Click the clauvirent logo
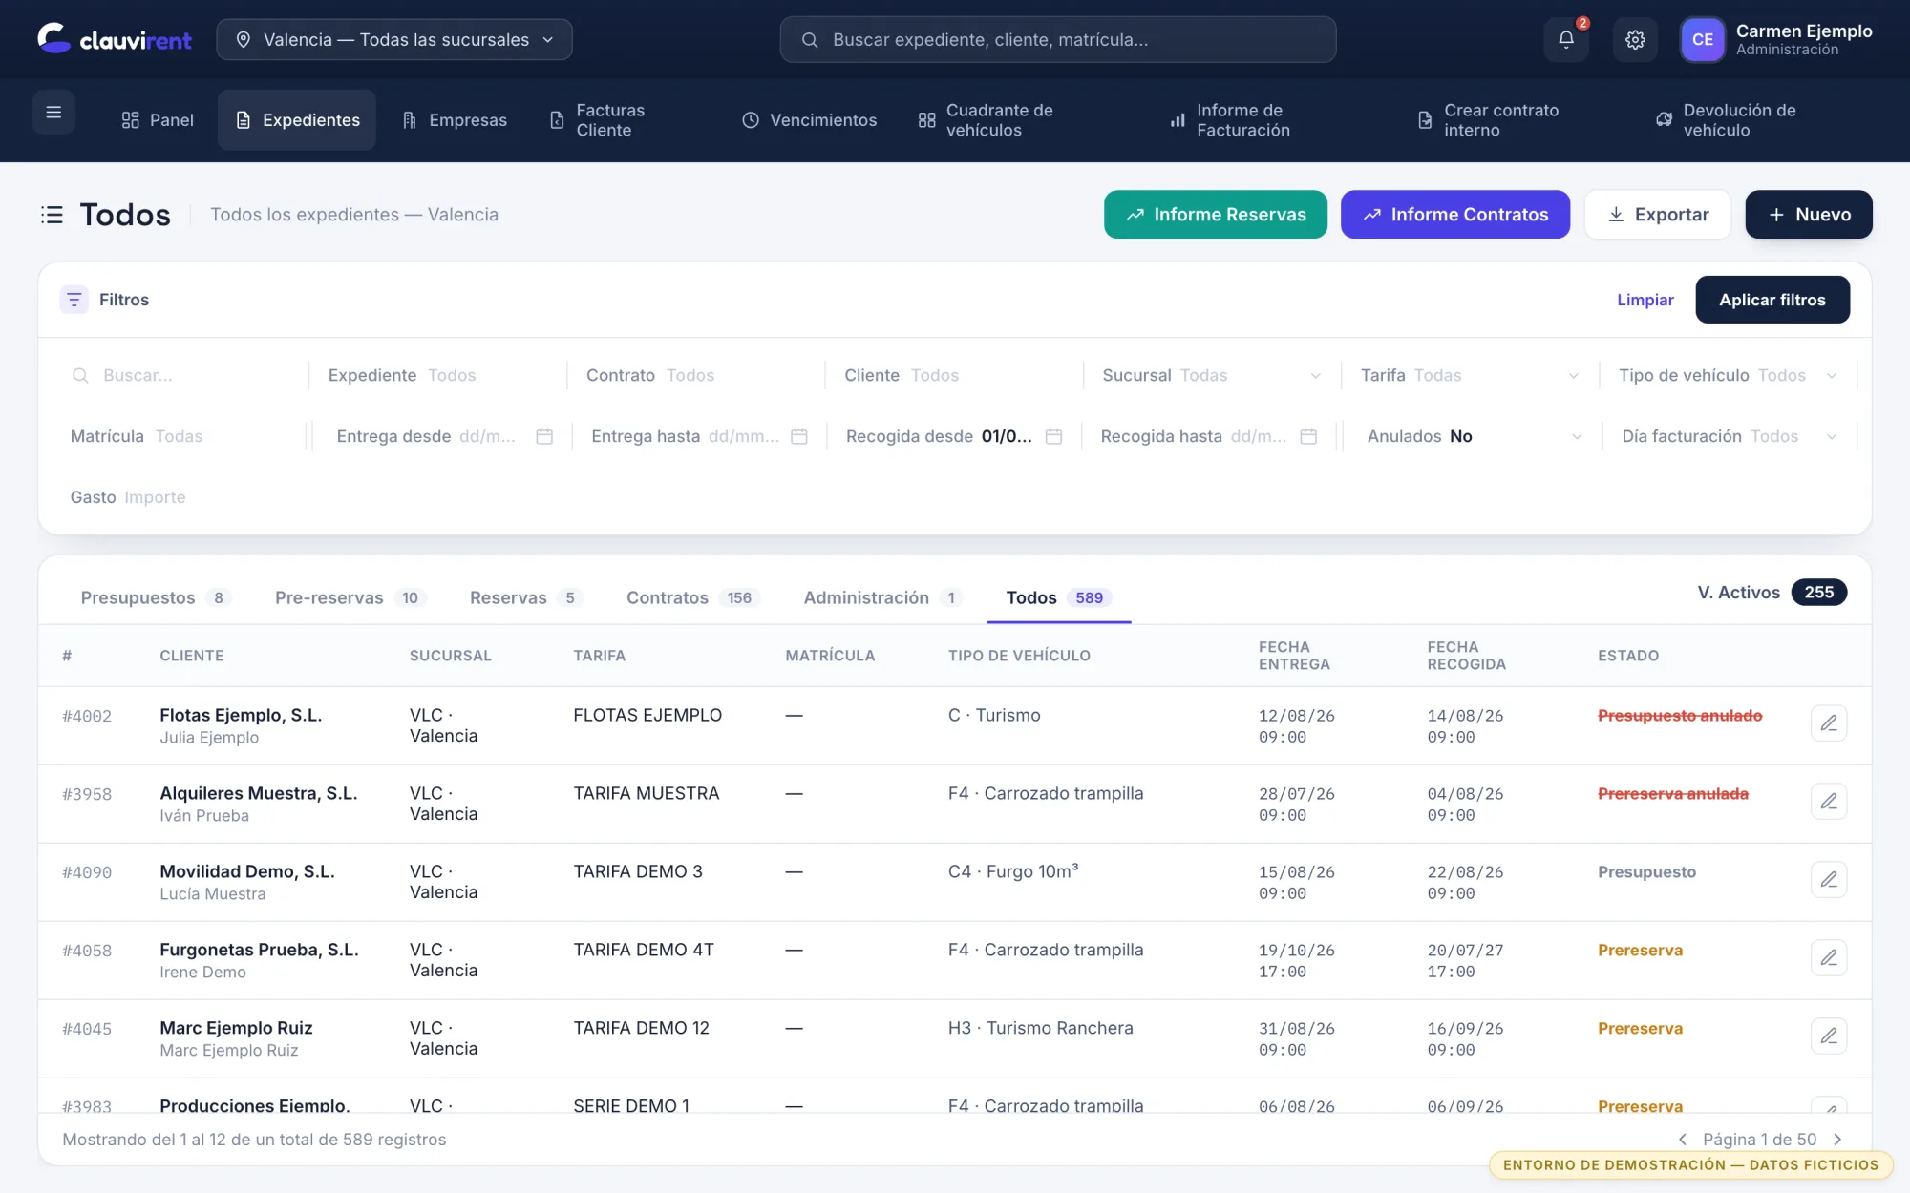 (115, 39)
